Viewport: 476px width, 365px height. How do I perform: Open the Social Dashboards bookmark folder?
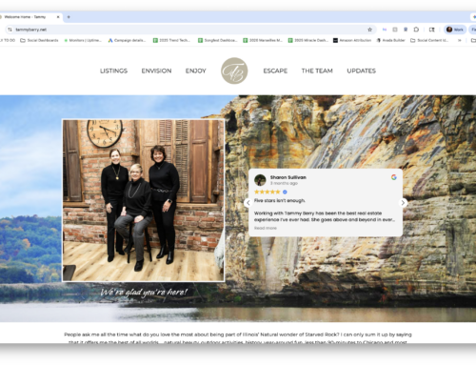pos(39,40)
